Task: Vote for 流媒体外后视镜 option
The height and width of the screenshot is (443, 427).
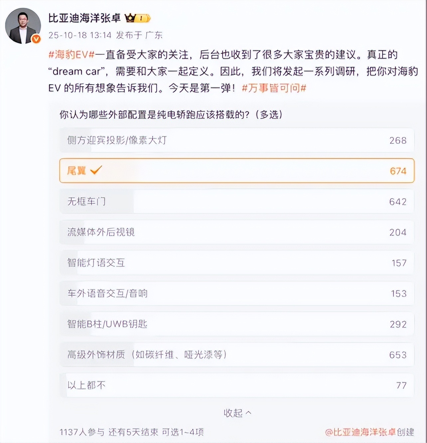Action: point(236,232)
